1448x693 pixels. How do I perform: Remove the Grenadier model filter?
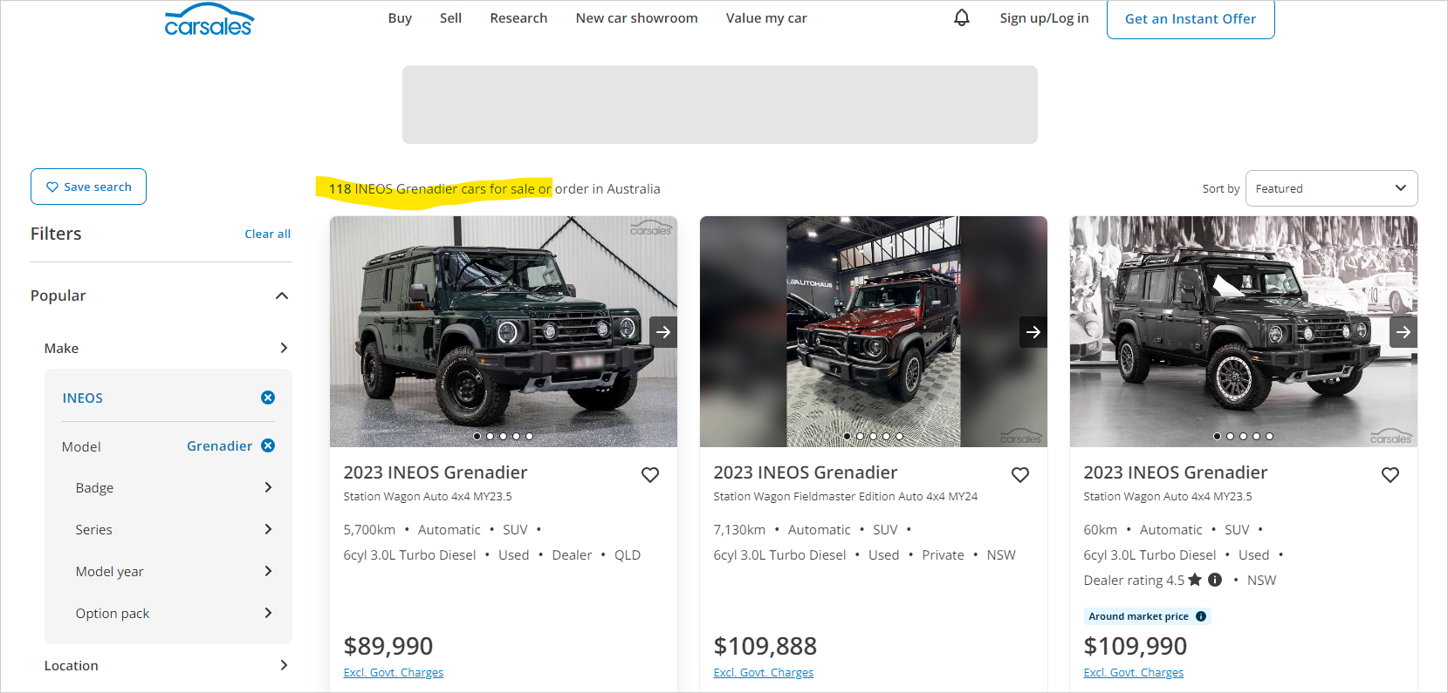click(268, 445)
